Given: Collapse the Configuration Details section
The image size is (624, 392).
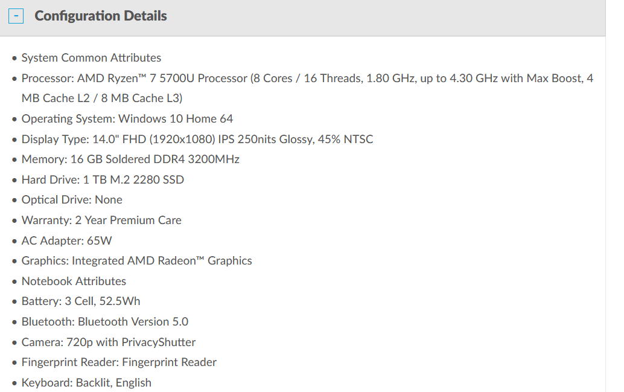Looking at the screenshot, I should pyautogui.click(x=16, y=16).
